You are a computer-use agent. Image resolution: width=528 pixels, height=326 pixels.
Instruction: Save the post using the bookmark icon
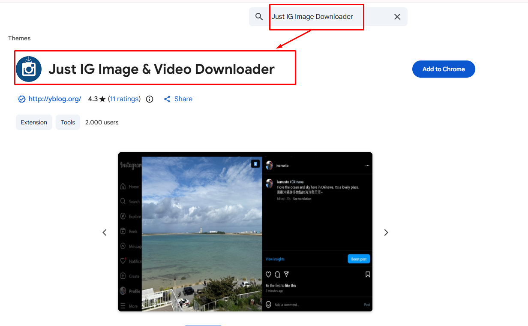tap(368, 275)
